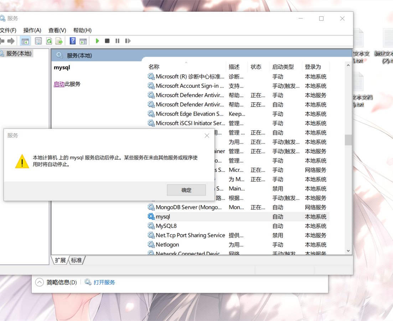Click the 启动 link to start mysql
Screen dimensions: 393x321
(59, 84)
